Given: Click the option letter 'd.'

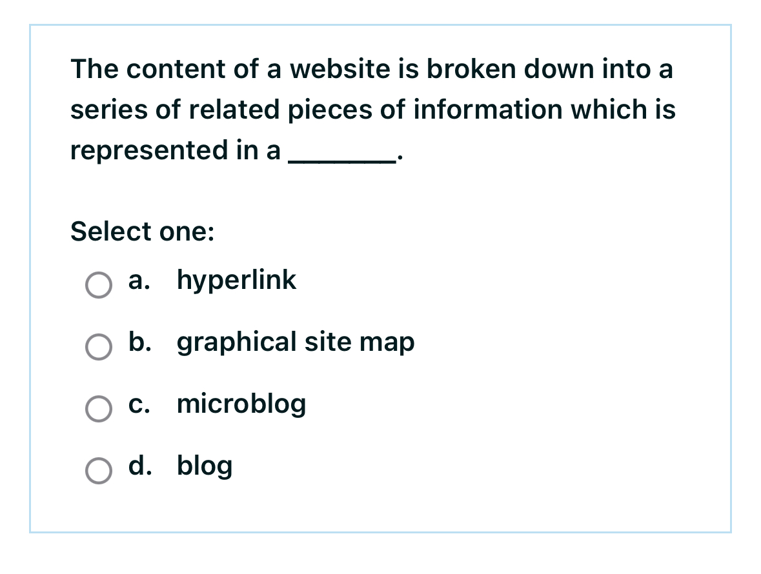Looking at the screenshot, I should pos(139,466).
